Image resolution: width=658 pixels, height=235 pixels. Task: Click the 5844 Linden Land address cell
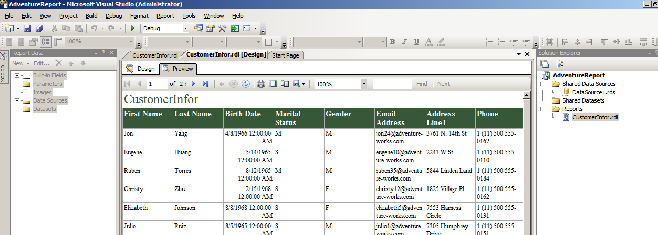pyautogui.click(x=450, y=175)
